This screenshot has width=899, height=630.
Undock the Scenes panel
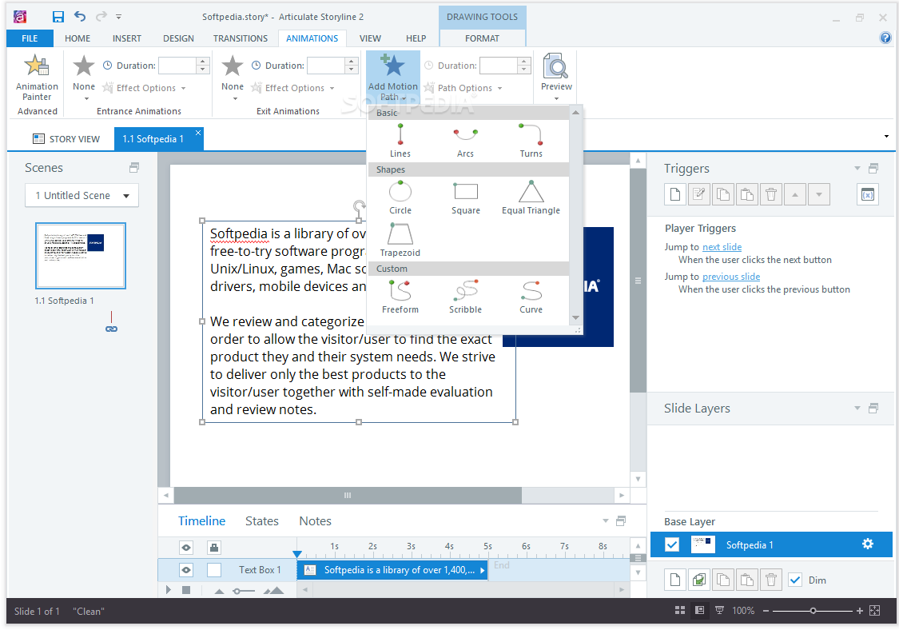pyautogui.click(x=134, y=168)
